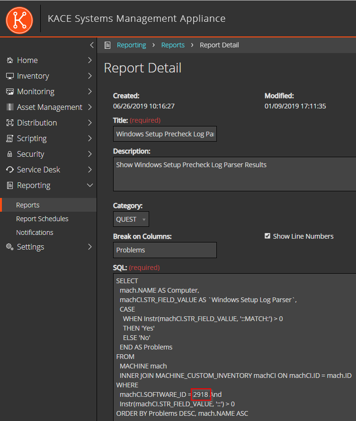
Task: Click the END AS Problems line
Action: [146, 347]
